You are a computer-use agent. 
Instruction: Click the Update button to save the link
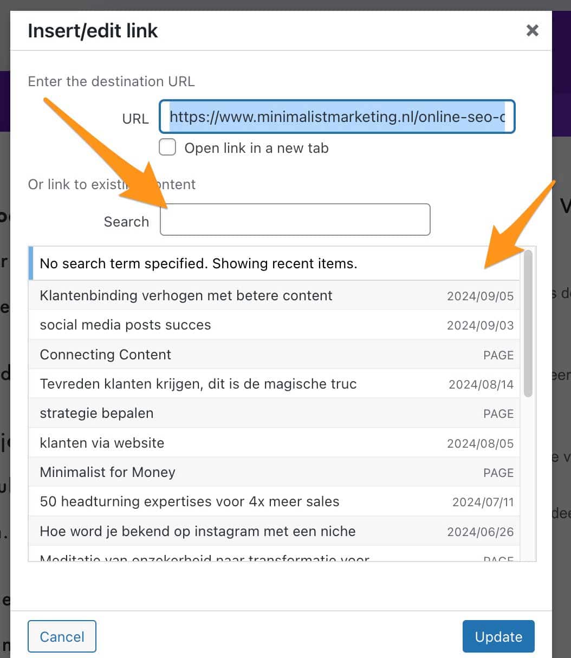(x=498, y=636)
